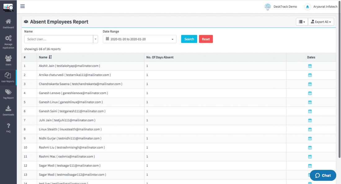Open the Chat widget

(323, 175)
